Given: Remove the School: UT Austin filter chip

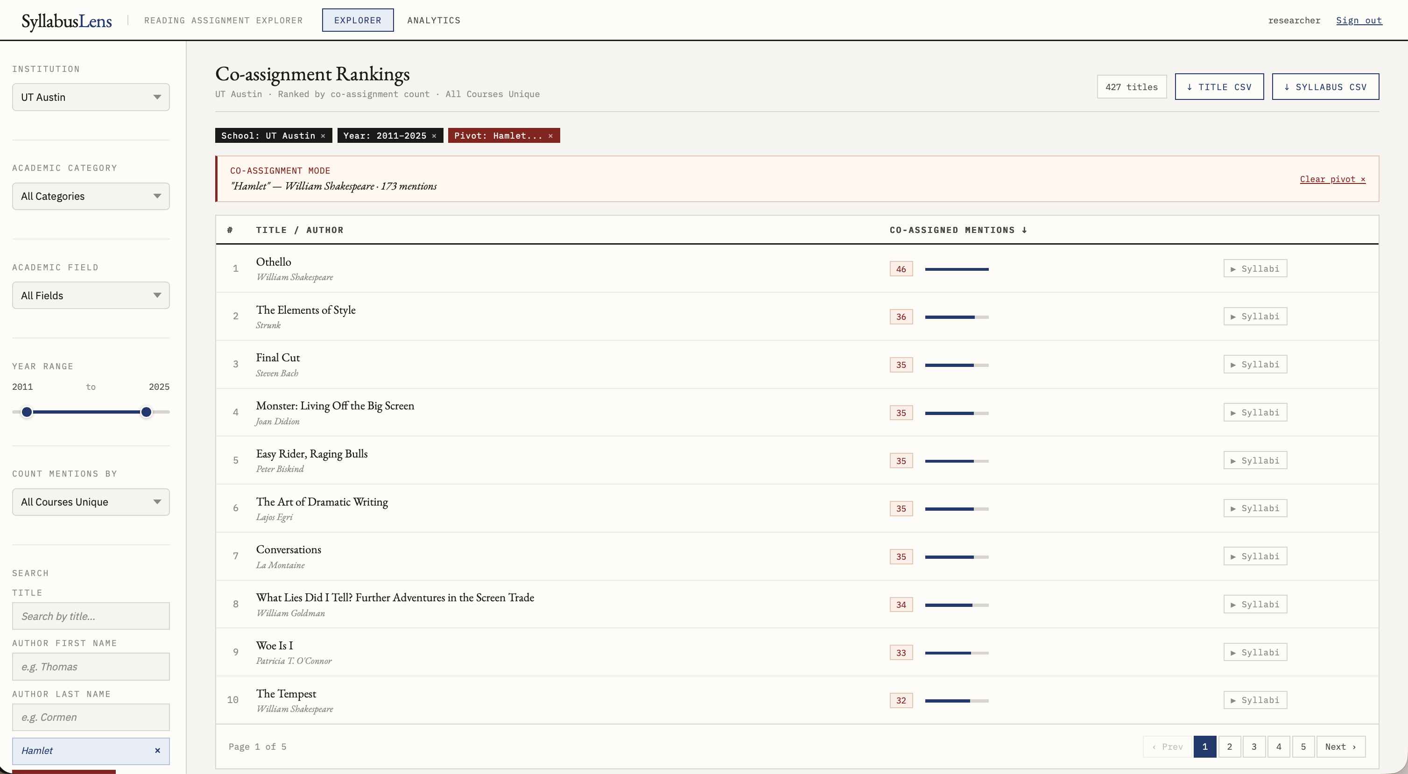Looking at the screenshot, I should click(323, 135).
